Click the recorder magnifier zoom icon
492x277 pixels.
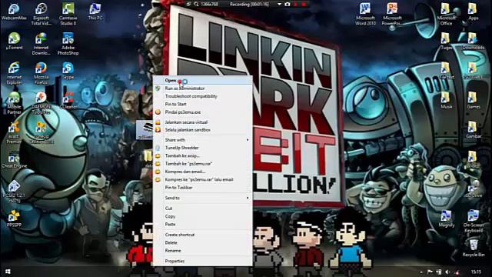tap(196, 5)
